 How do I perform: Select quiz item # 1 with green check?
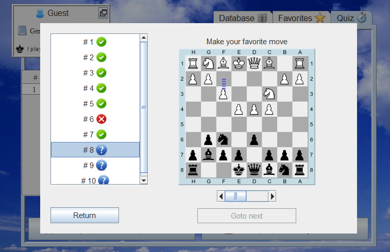pyautogui.click(x=95, y=42)
